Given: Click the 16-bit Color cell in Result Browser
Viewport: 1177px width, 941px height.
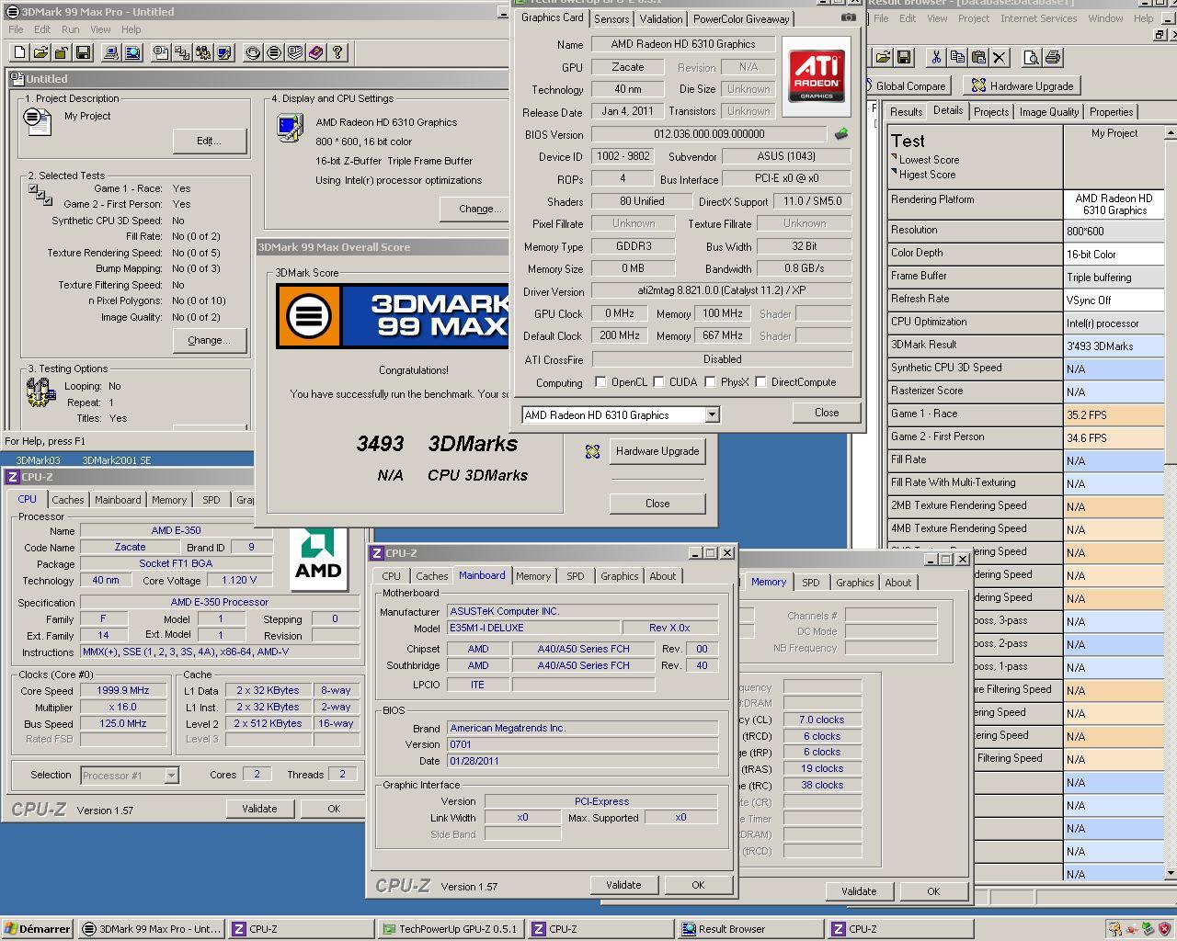Looking at the screenshot, I should (x=1114, y=254).
